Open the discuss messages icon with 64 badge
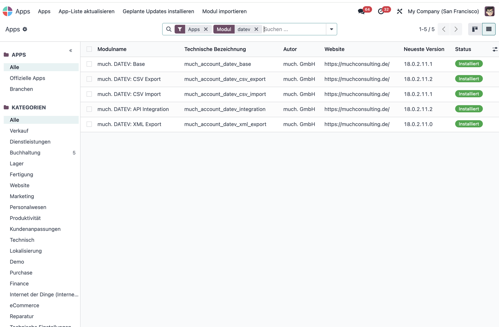Image resolution: width=499 pixels, height=327 pixels. [x=361, y=11]
